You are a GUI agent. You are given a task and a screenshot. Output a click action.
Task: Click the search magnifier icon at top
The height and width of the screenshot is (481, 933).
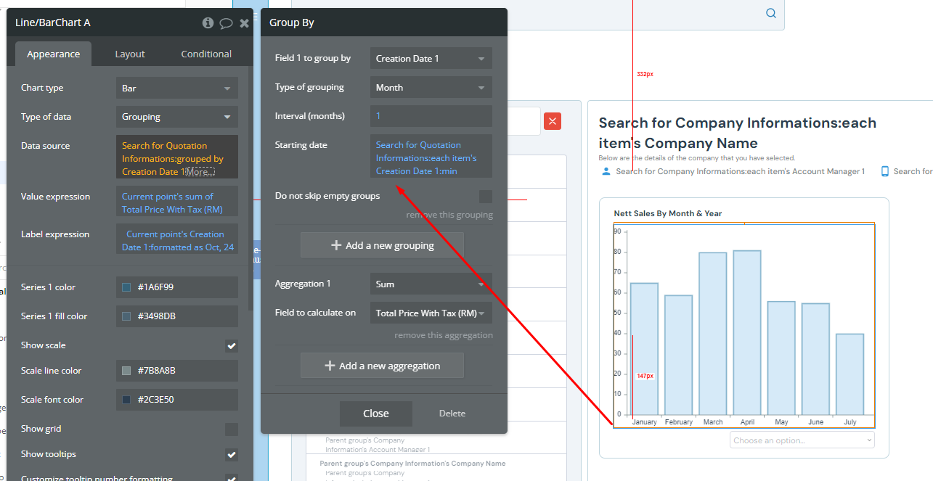[771, 13]
